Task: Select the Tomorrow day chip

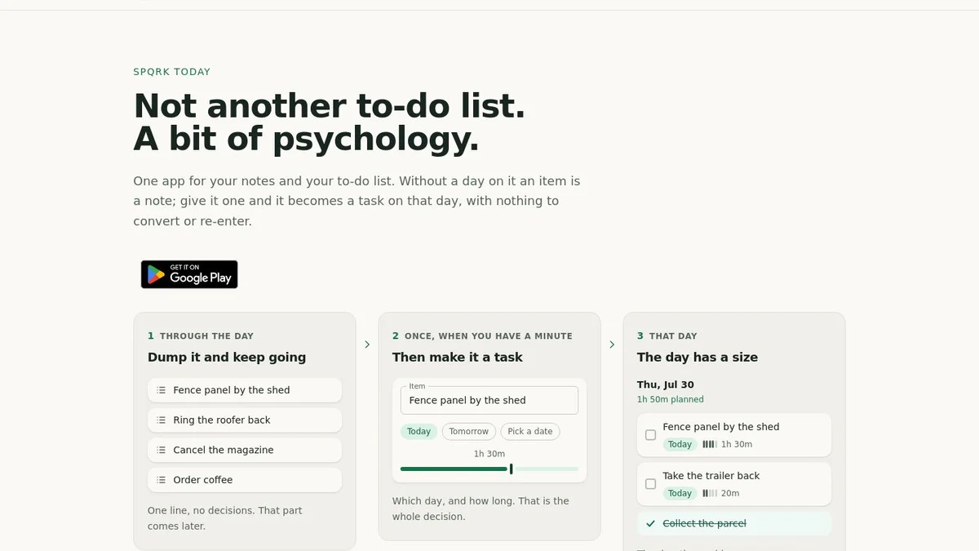Action: [469, 431]
